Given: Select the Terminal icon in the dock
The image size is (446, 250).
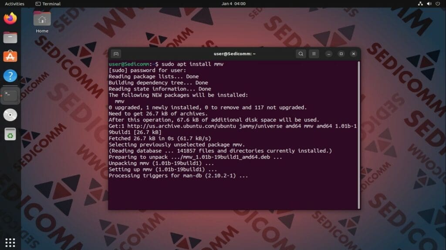Looking at the screenshot, I should pyautogui.click(x=10, y=95).
